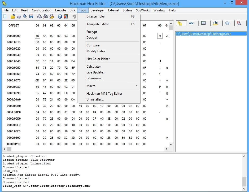
Task: Select Encrypt in the Tools menu
Action: pyautogui.click(x=109, y=32)
